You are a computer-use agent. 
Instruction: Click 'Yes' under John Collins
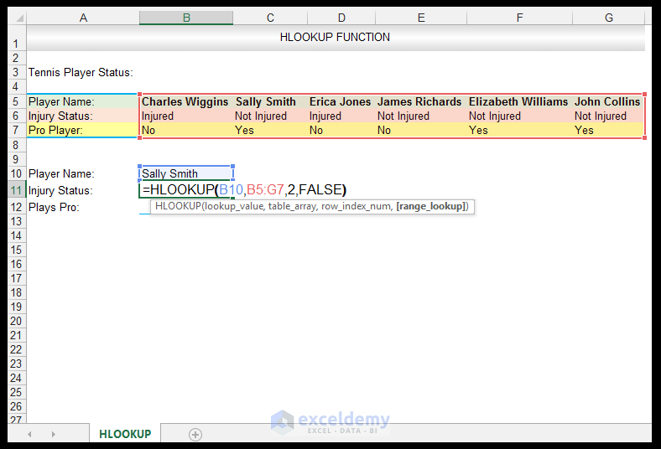pos(609,130)
